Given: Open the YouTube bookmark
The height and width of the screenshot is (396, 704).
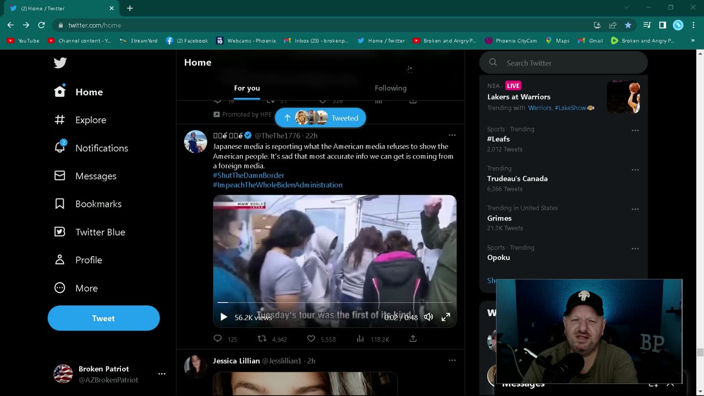Looking at the screenshot, I should (x=23, y=41).
